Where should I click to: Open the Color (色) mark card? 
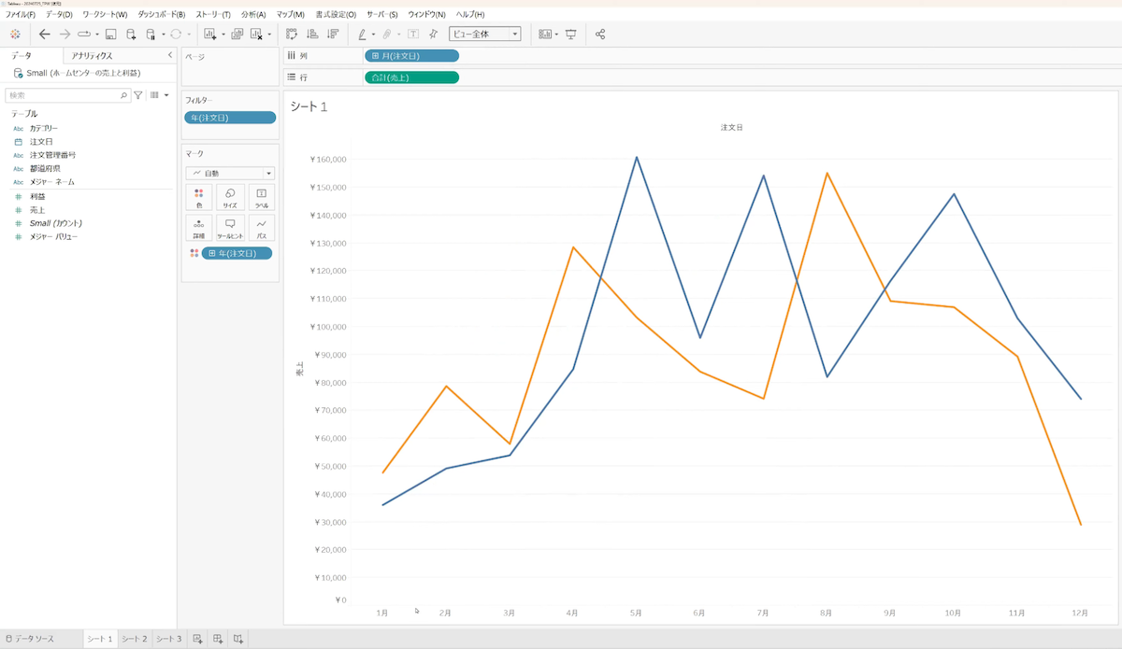click(198, 197)
